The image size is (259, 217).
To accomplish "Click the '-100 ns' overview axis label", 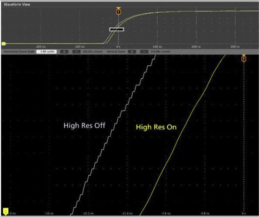I will 80,47.
